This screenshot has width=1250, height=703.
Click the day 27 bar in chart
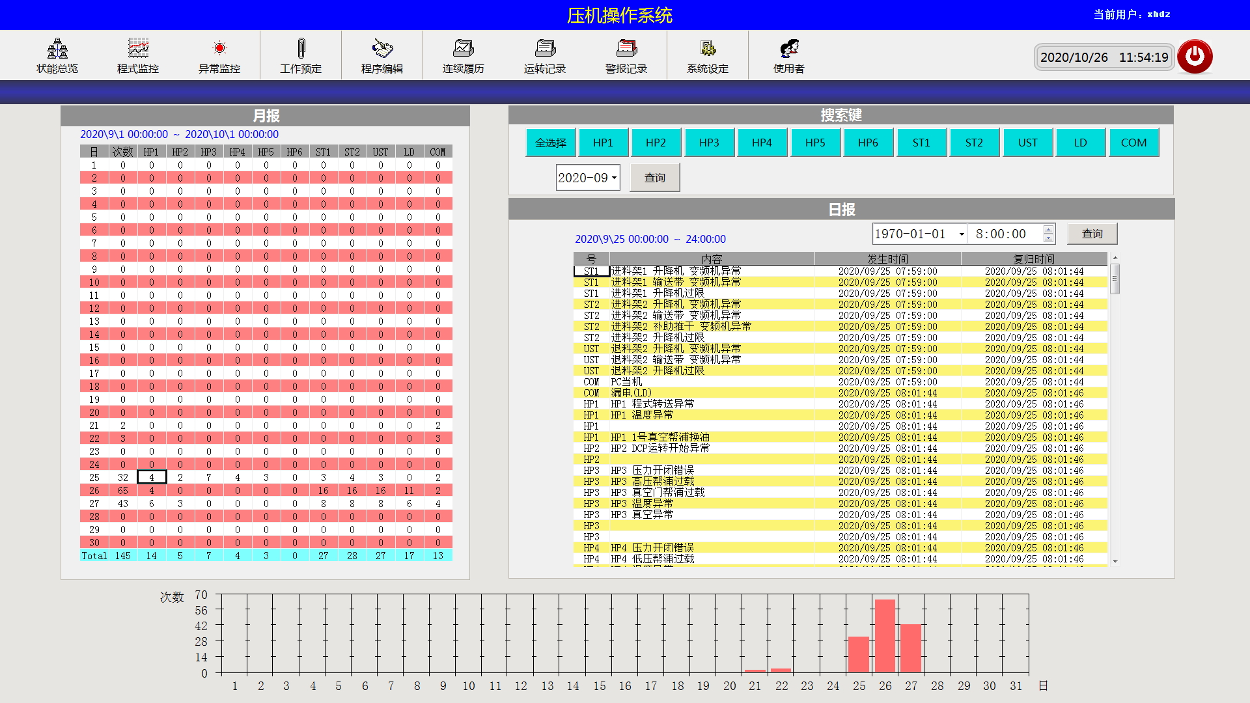911,648
